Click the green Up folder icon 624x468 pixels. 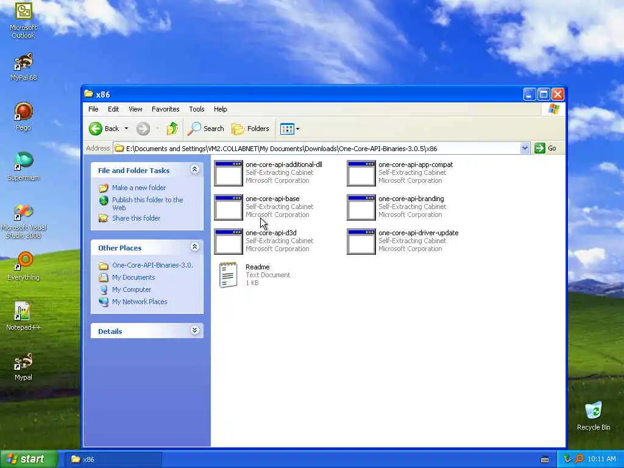[x=172, y=129]
